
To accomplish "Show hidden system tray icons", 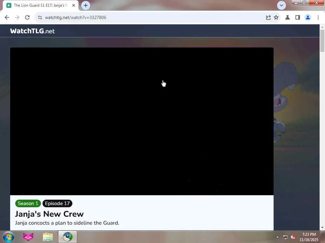I will 277,237.
